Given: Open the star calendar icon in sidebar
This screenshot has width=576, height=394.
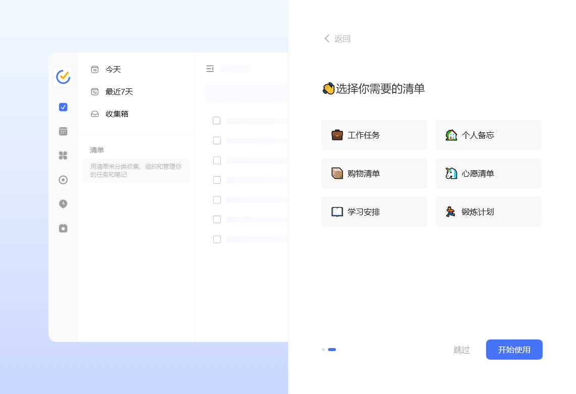Looking at the screenshot, I should pos(63,228).
